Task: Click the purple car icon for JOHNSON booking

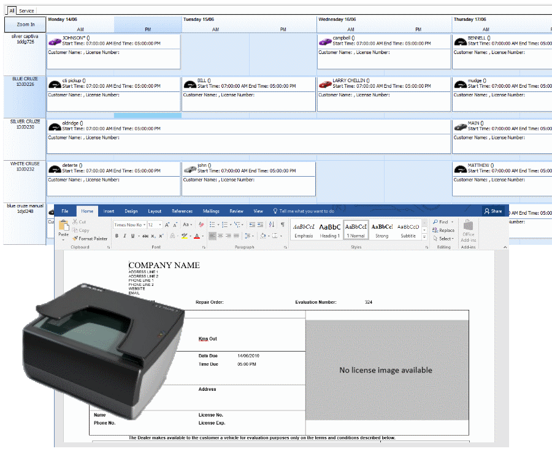Action: click(55, 41)
